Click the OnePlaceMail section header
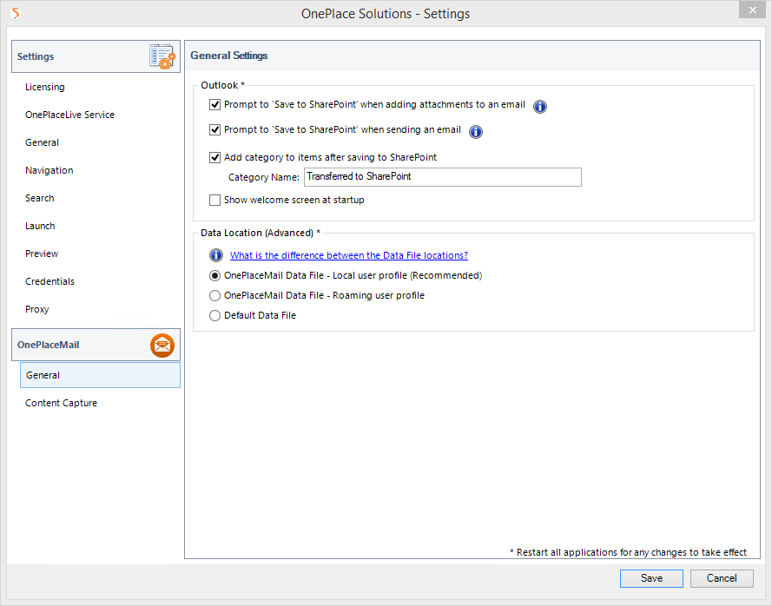 (x=96, y=345)
